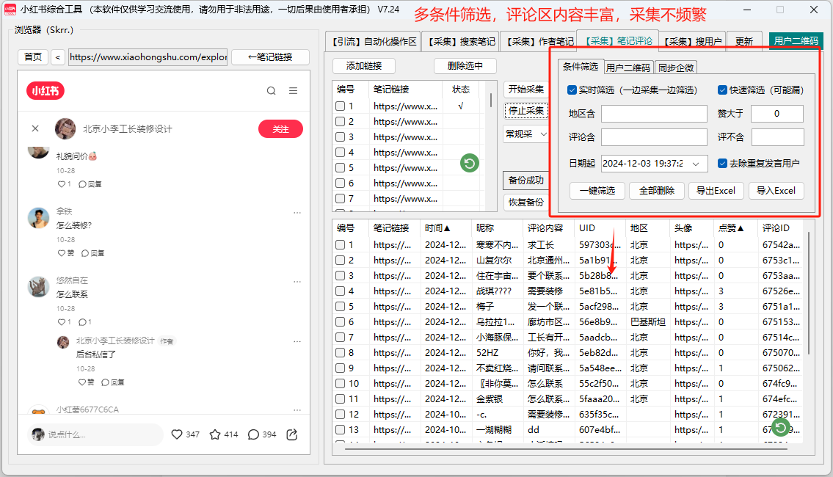Click the heart like icon showing 347
The width and height of the screenshot is (833, 477).
click(x=177, y=434)
